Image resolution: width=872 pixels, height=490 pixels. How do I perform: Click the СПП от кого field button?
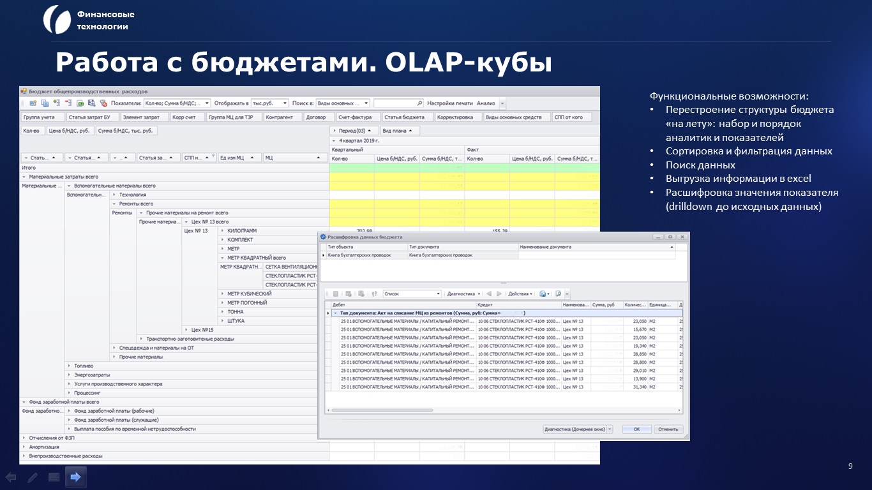572,117
